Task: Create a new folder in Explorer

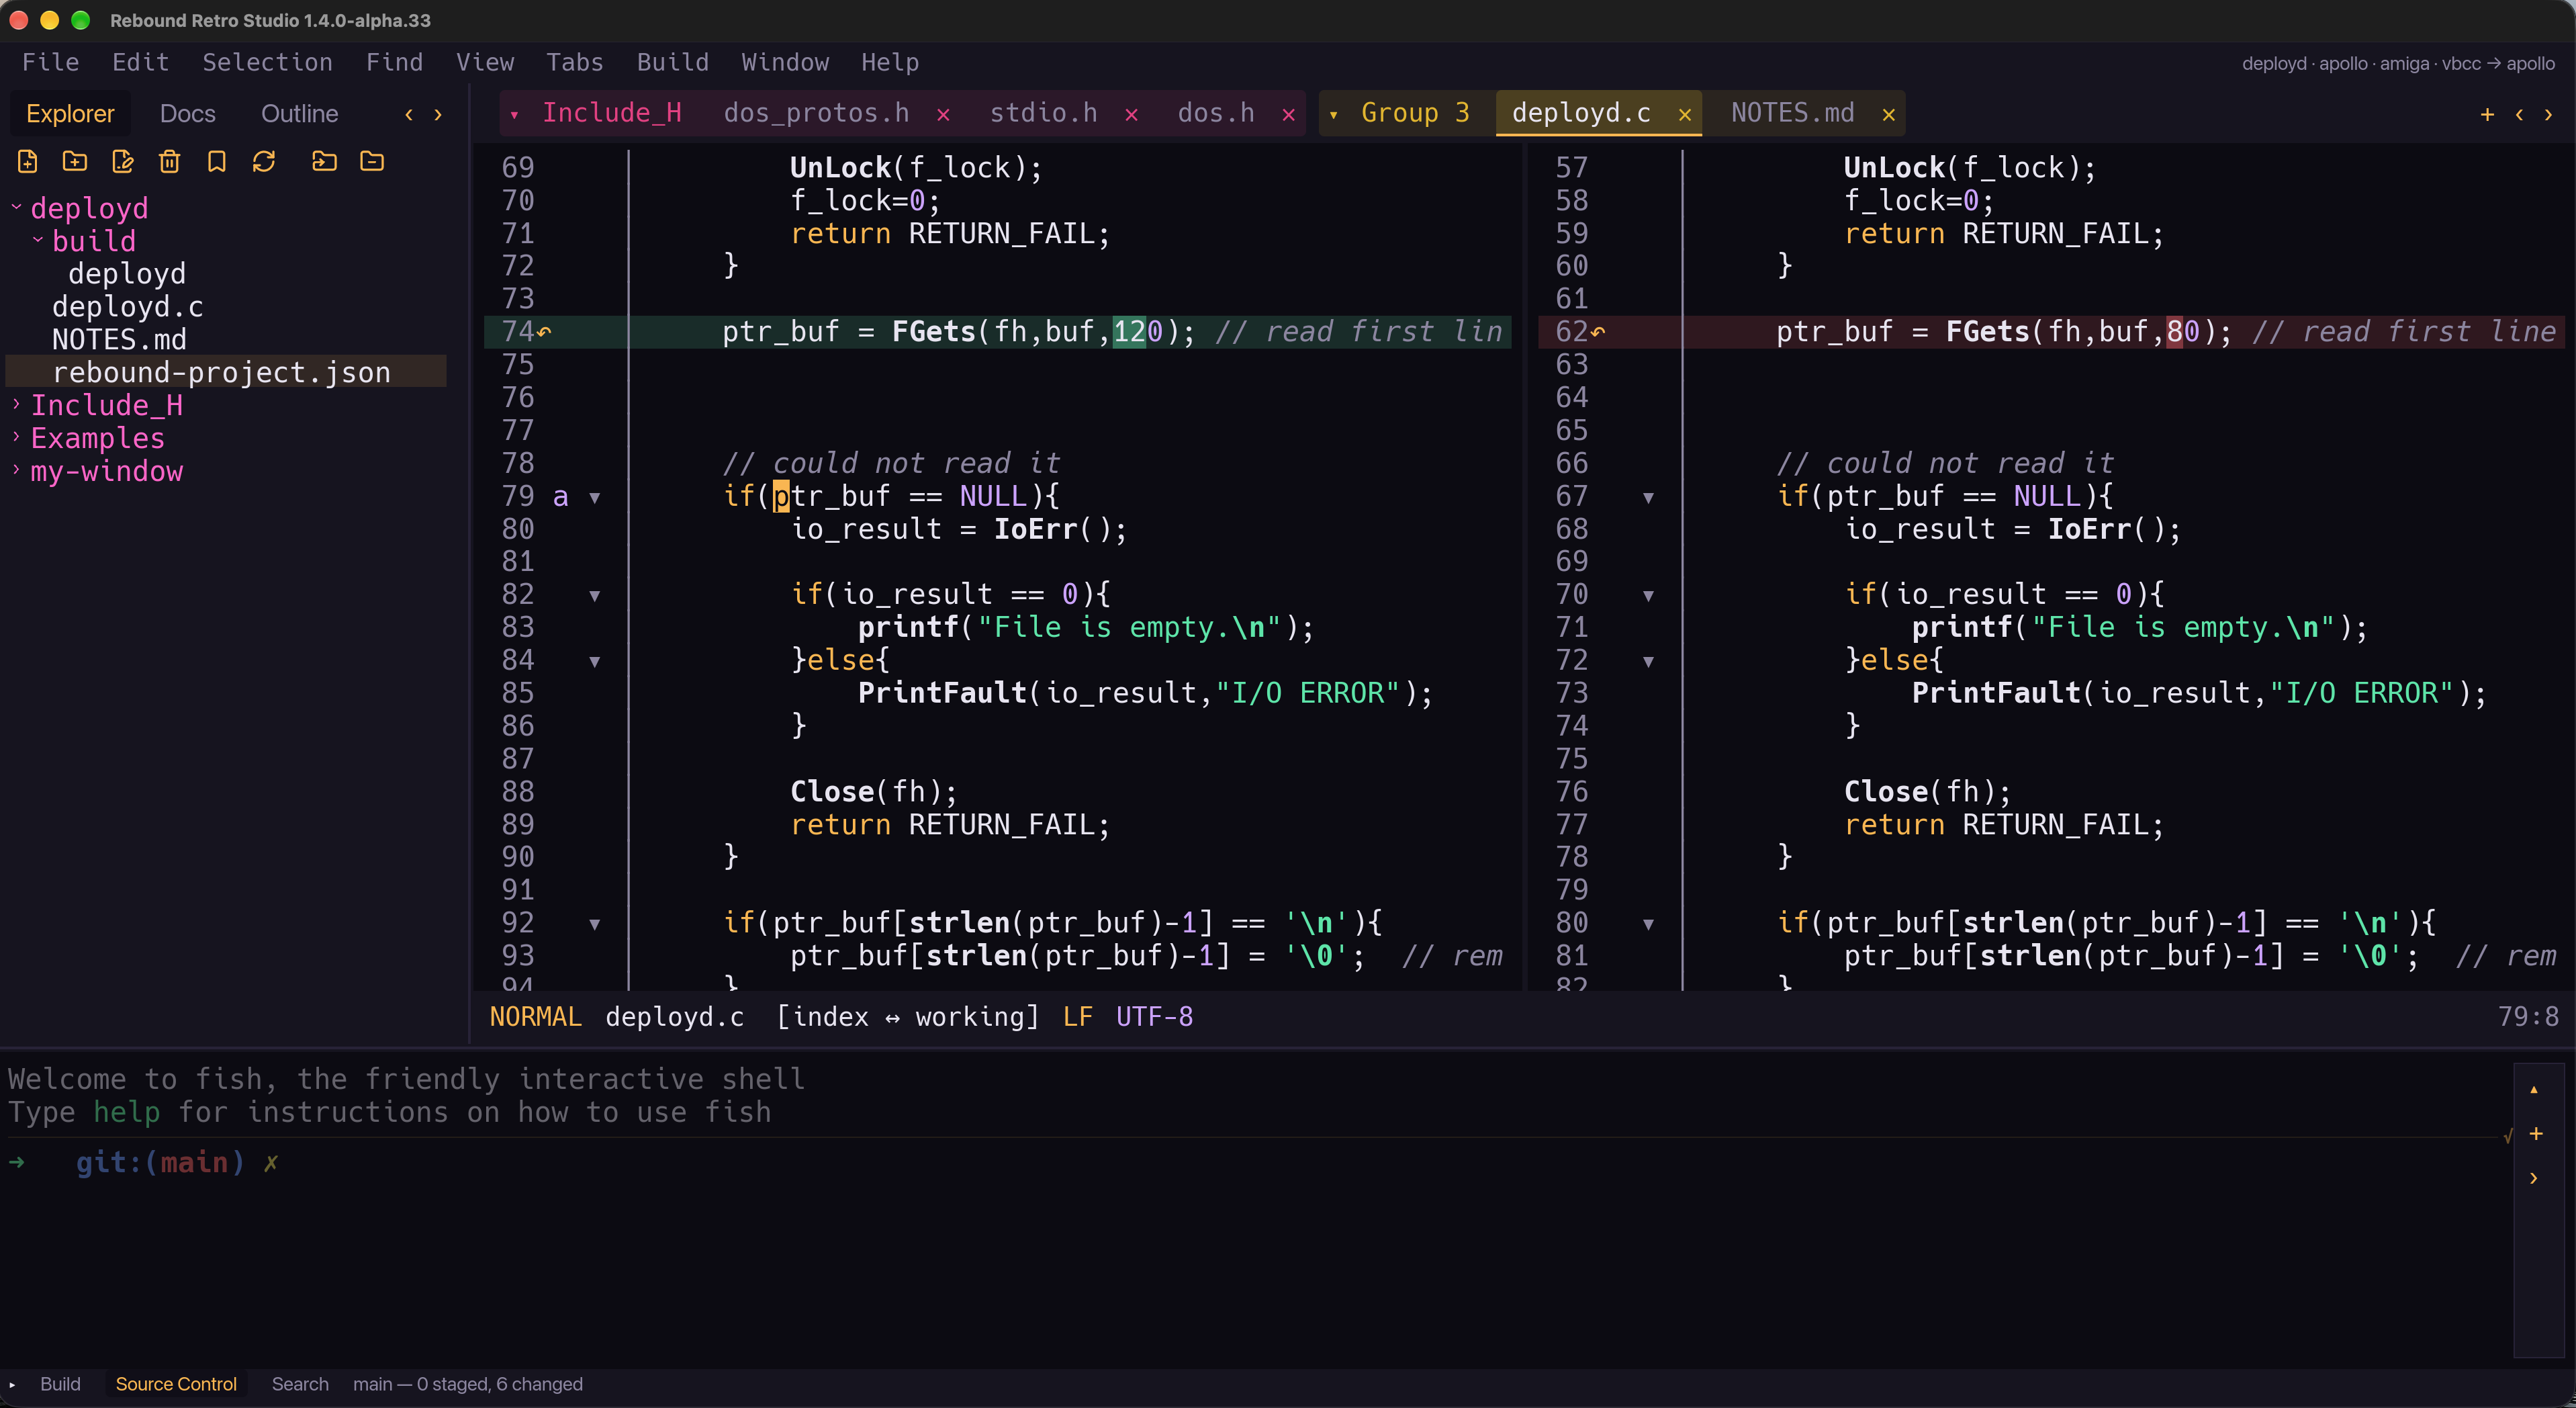Action: click(x=75, y=161)
